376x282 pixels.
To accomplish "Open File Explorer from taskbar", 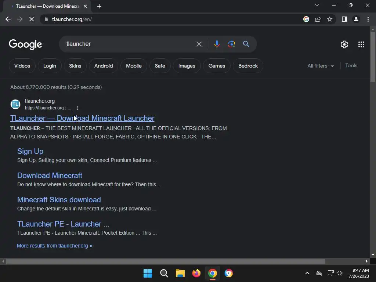I will (x=180, y=273).
